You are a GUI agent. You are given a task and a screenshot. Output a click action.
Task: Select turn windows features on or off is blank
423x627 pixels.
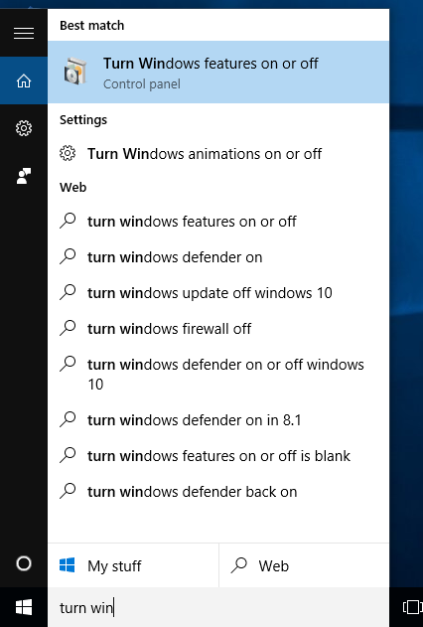[218, 456]
